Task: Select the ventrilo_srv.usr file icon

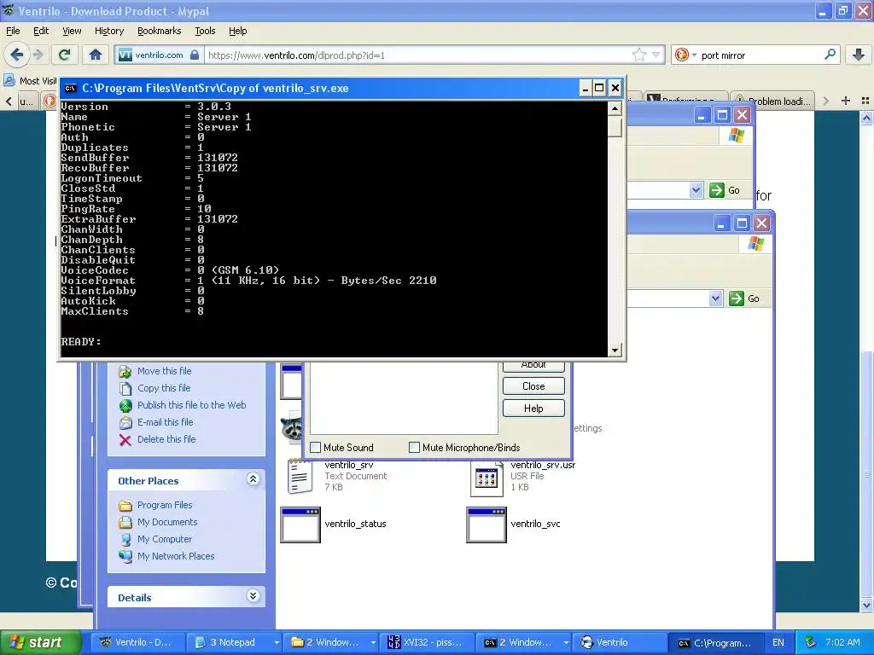Action: pyautogui.click(x=486, y=479)
